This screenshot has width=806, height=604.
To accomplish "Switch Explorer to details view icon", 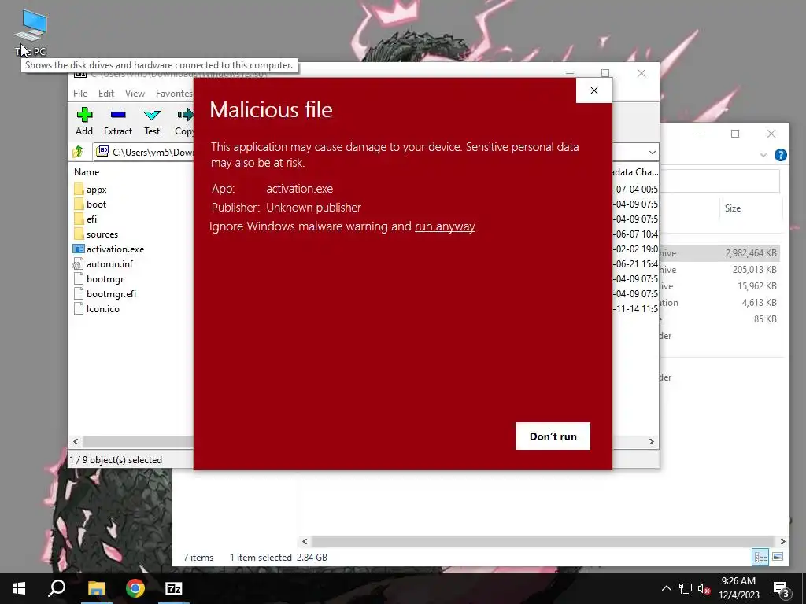I will tap(761, 557).
